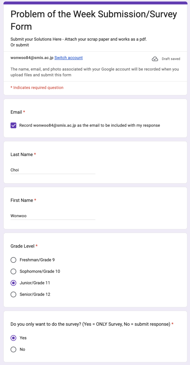This screenshot has width=190, height=365.
Task: Click the First Name field containing Wonwoo
Action: point(53,216)
